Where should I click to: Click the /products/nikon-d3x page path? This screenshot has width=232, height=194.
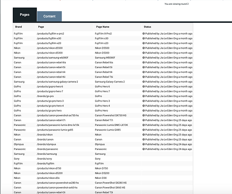(x=48, y=178)
